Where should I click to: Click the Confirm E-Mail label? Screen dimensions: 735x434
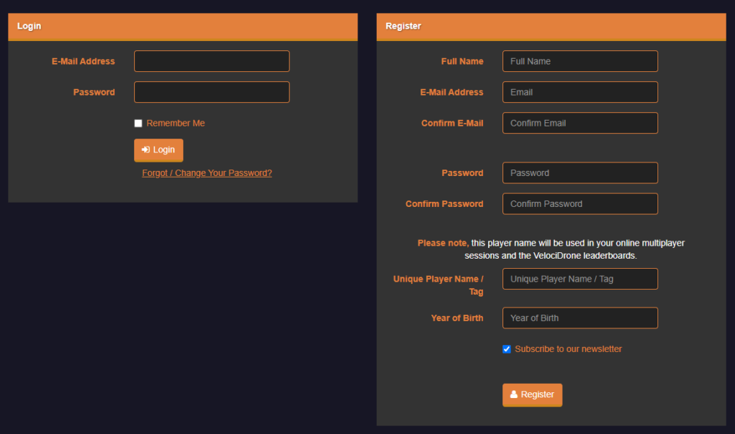click(452, 124)
